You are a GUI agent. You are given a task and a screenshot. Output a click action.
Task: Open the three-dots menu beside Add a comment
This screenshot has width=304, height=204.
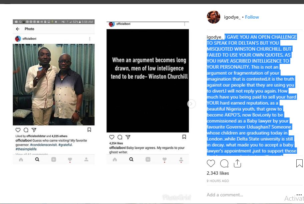(299, 195)
